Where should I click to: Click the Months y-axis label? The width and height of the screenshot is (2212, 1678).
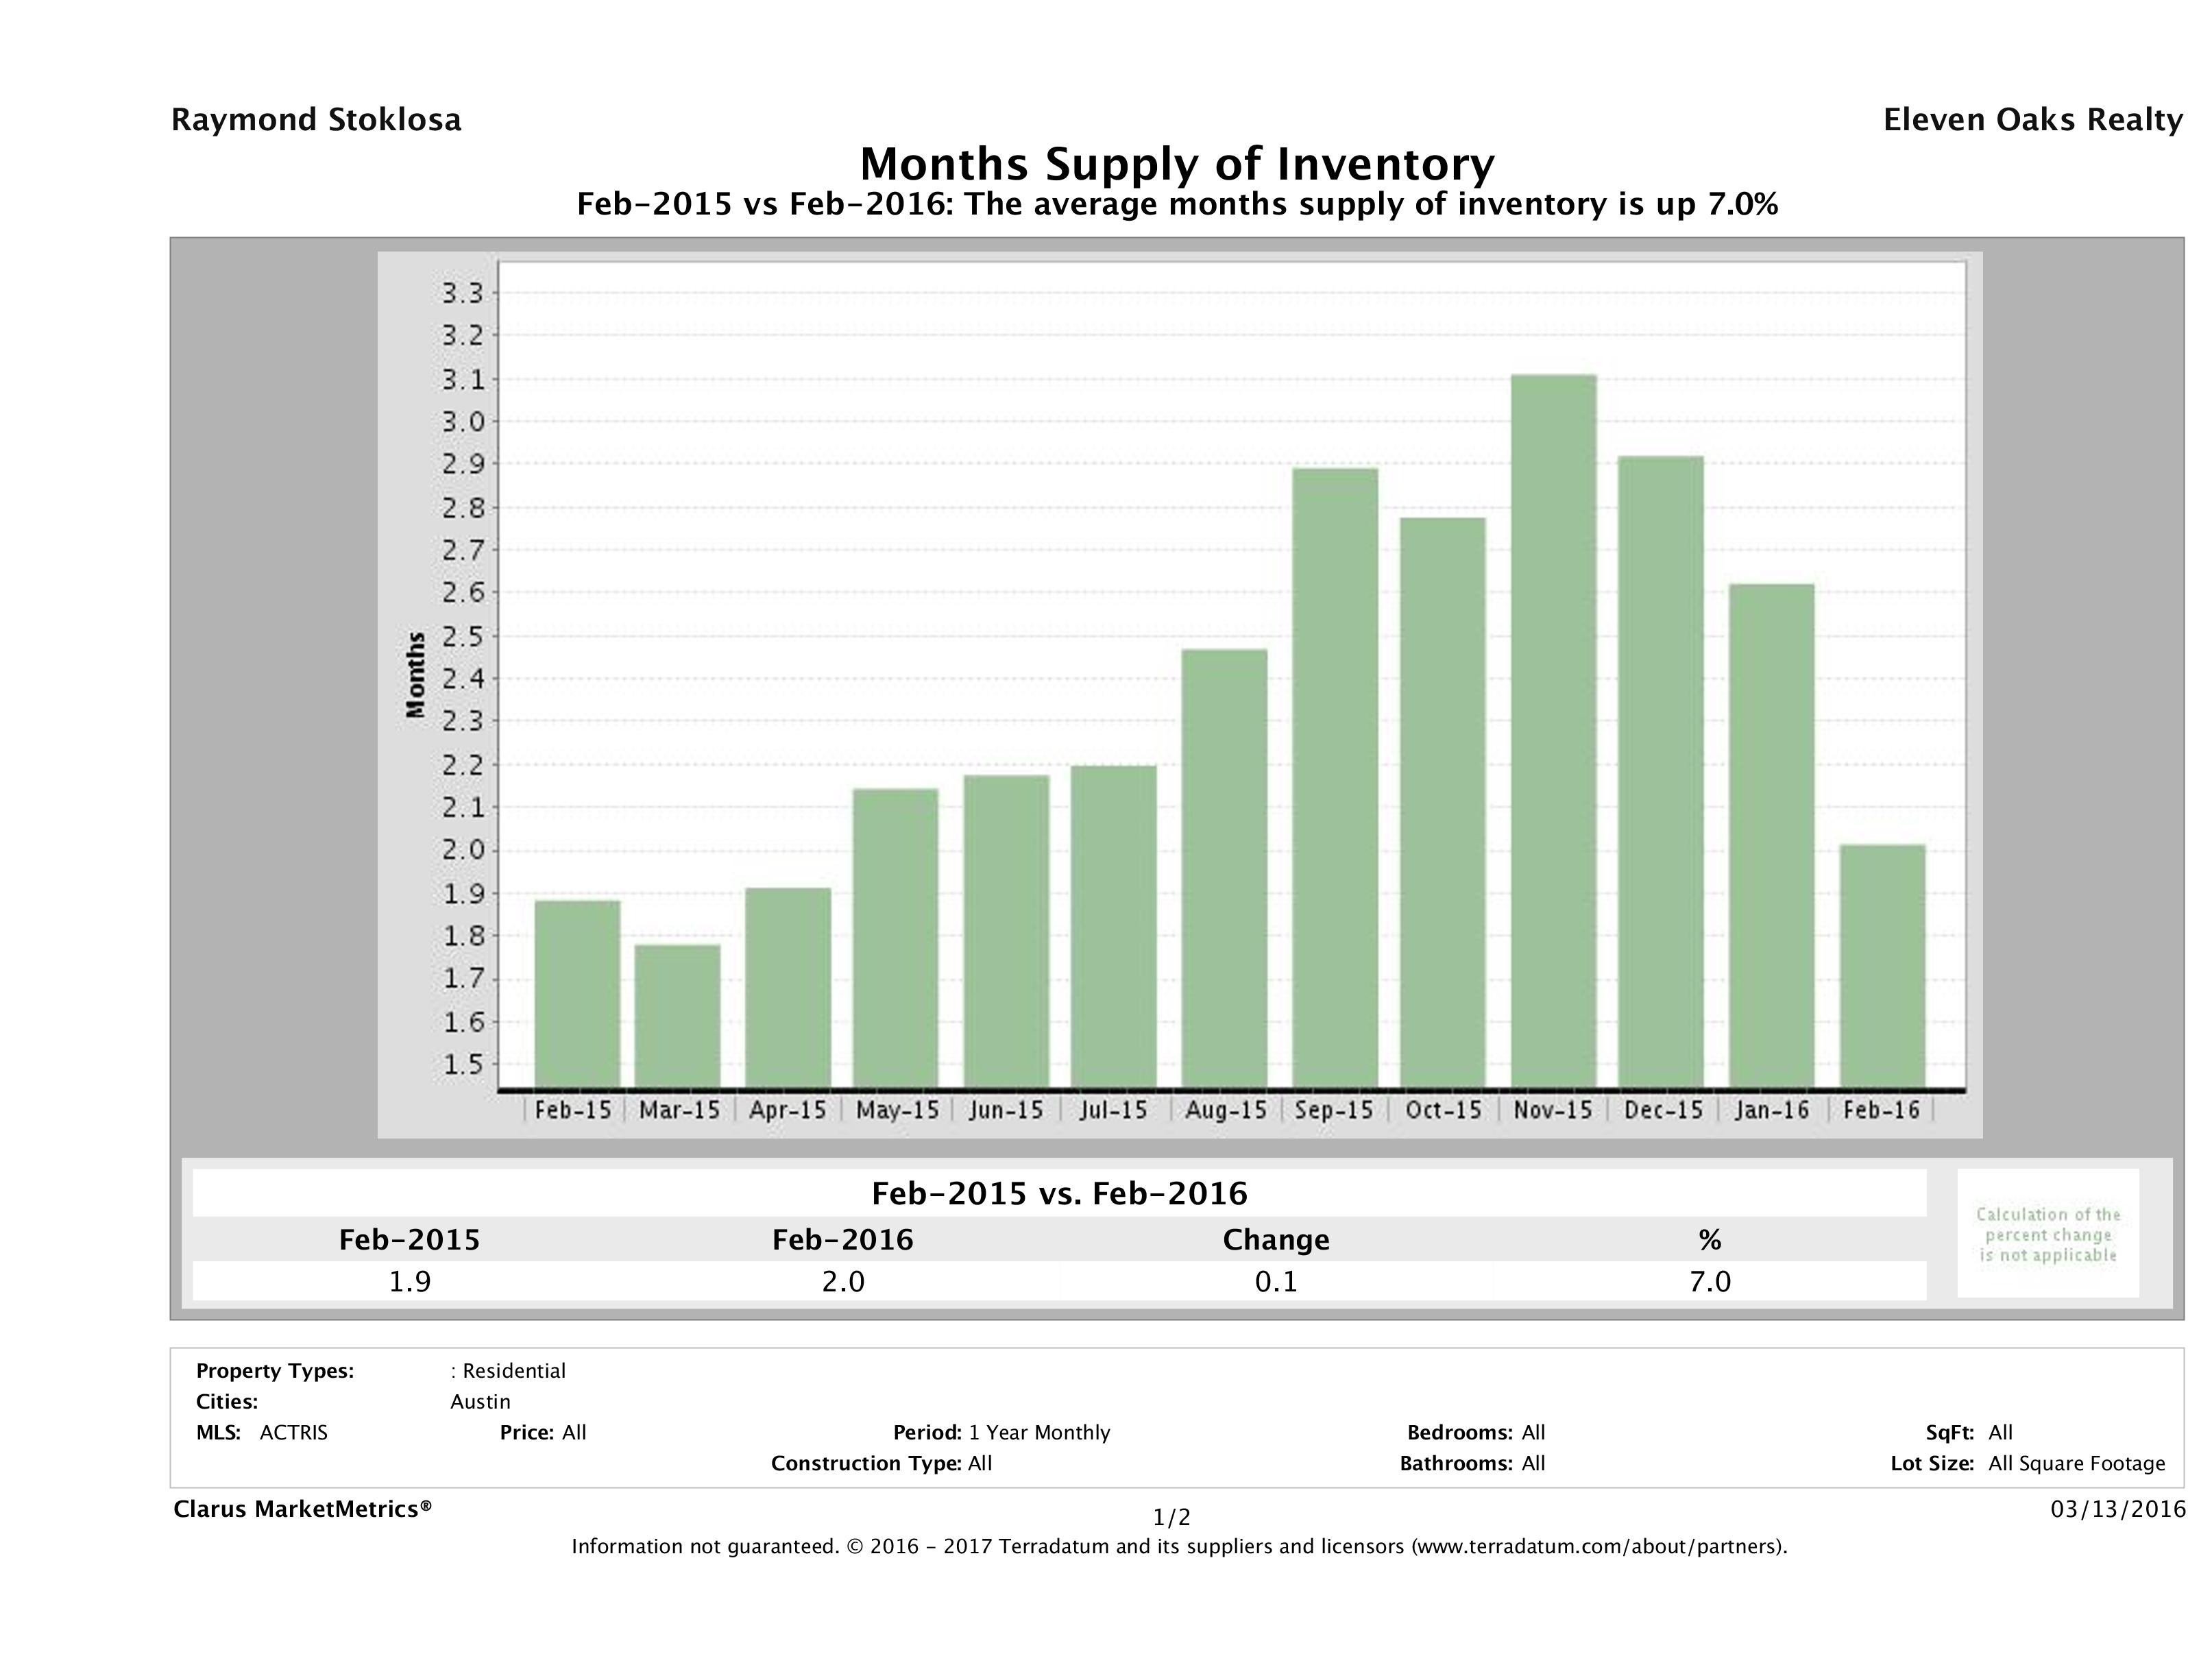coord(416,675)
